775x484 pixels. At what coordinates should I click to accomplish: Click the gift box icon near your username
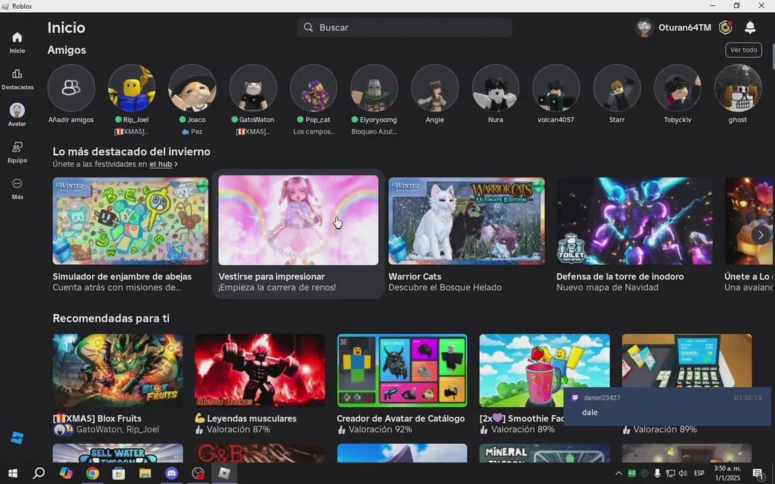click(725, 28)
